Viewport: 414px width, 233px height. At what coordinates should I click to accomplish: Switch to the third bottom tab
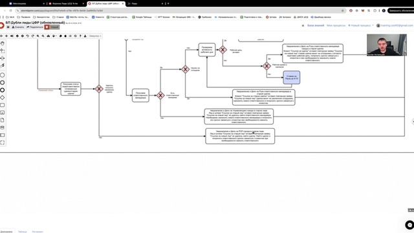tap(38, 232)
